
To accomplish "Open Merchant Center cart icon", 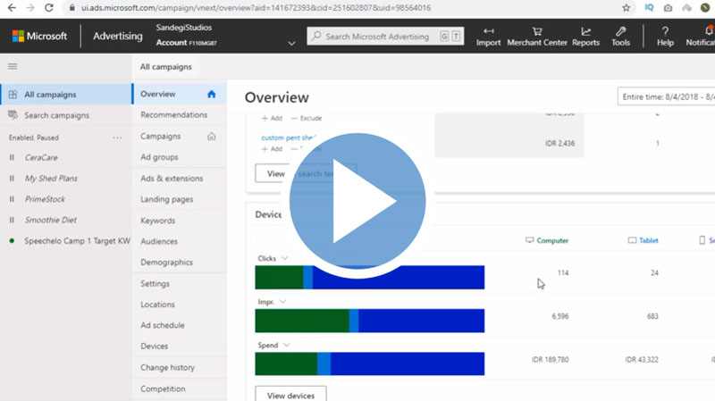I will tap(537, 31).
